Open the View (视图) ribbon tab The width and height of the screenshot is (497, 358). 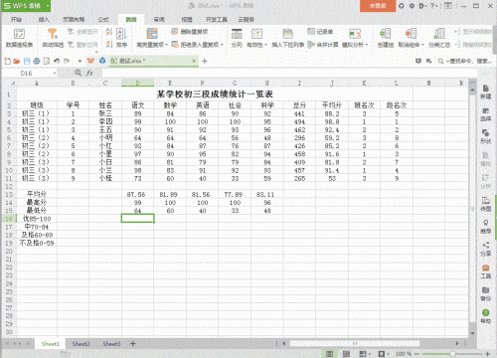point(187,20)
